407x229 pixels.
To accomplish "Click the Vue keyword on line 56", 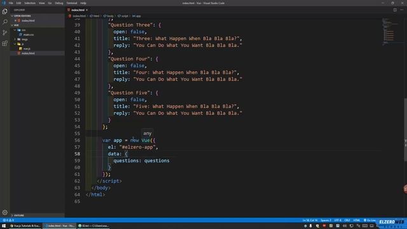I will coord(146,140).
